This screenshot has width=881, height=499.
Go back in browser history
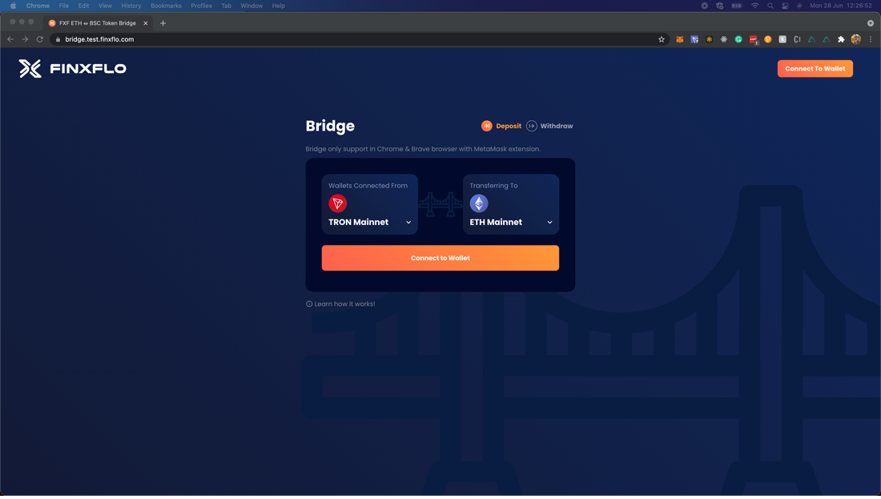pyautogui.click(x=10, y=39)
